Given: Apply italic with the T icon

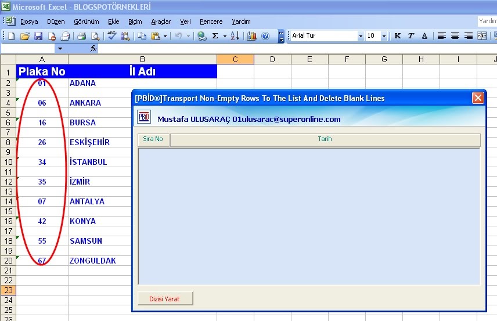Looking at the screenshot, I should click(x=411, y=36).
